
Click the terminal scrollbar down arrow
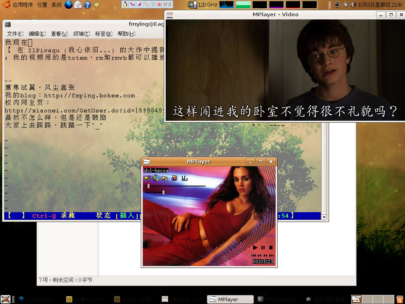[324, 217]
